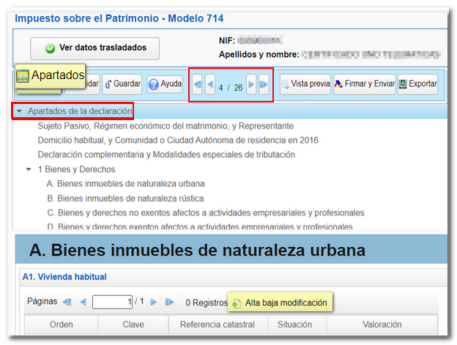Open Vista previa preview
The height and width of the screenshot is (345, 457).
(x=305, y=84)
